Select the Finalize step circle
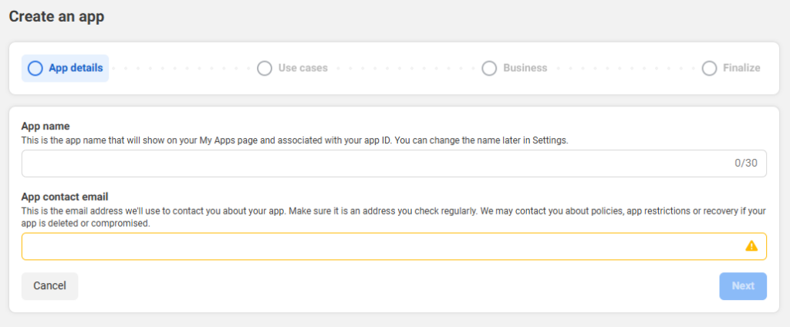The height and width of the screenshot is (327, 790). (710, 68)
